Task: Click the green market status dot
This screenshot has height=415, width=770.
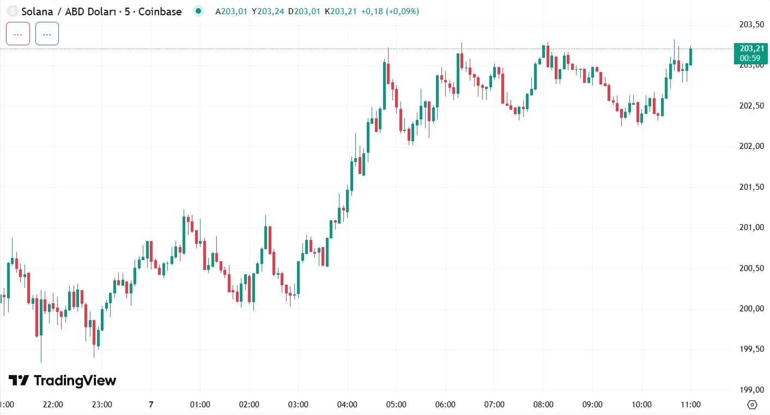Action: [x=199, y=11]
